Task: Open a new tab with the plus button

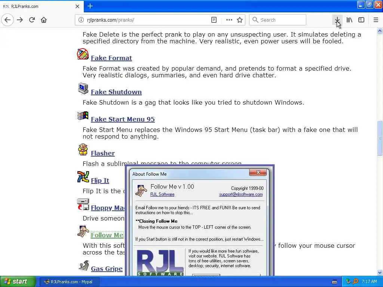Action: (x=90, y=6)
